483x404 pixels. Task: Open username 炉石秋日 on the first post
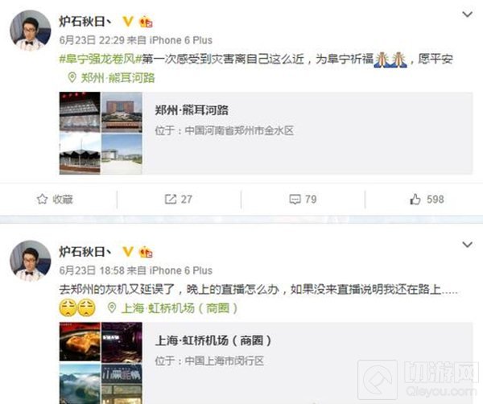[x=85, y=21]
